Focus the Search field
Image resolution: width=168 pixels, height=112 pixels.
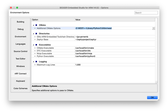146,13
